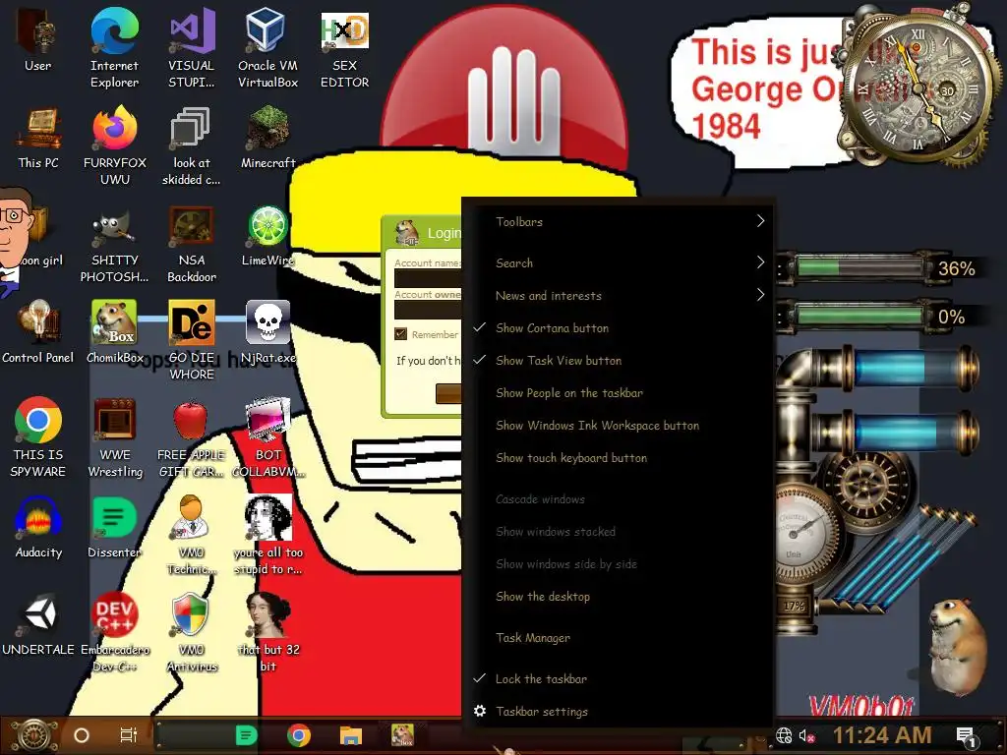Open green Dissenter icon on taskbar
The image size is (1007, 755).
coord(247,735)
